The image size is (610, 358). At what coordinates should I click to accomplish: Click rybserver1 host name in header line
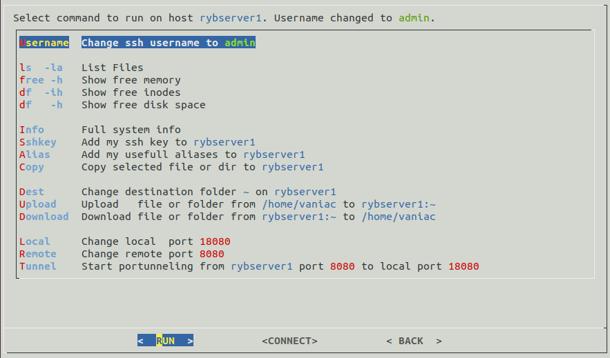pos(231,18)
